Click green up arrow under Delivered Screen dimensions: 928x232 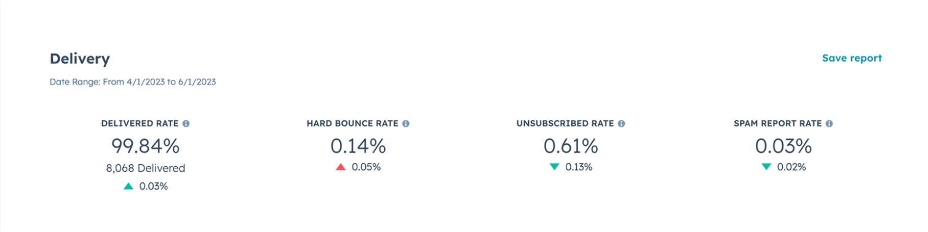pyautogui.click(x=129, y=186)
